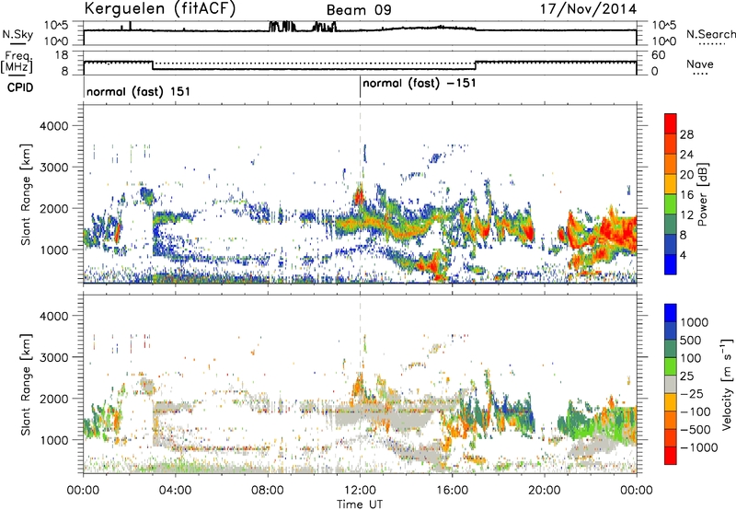
Task: Select the Freq. [MHz] axis label
Action: (17, 63)
